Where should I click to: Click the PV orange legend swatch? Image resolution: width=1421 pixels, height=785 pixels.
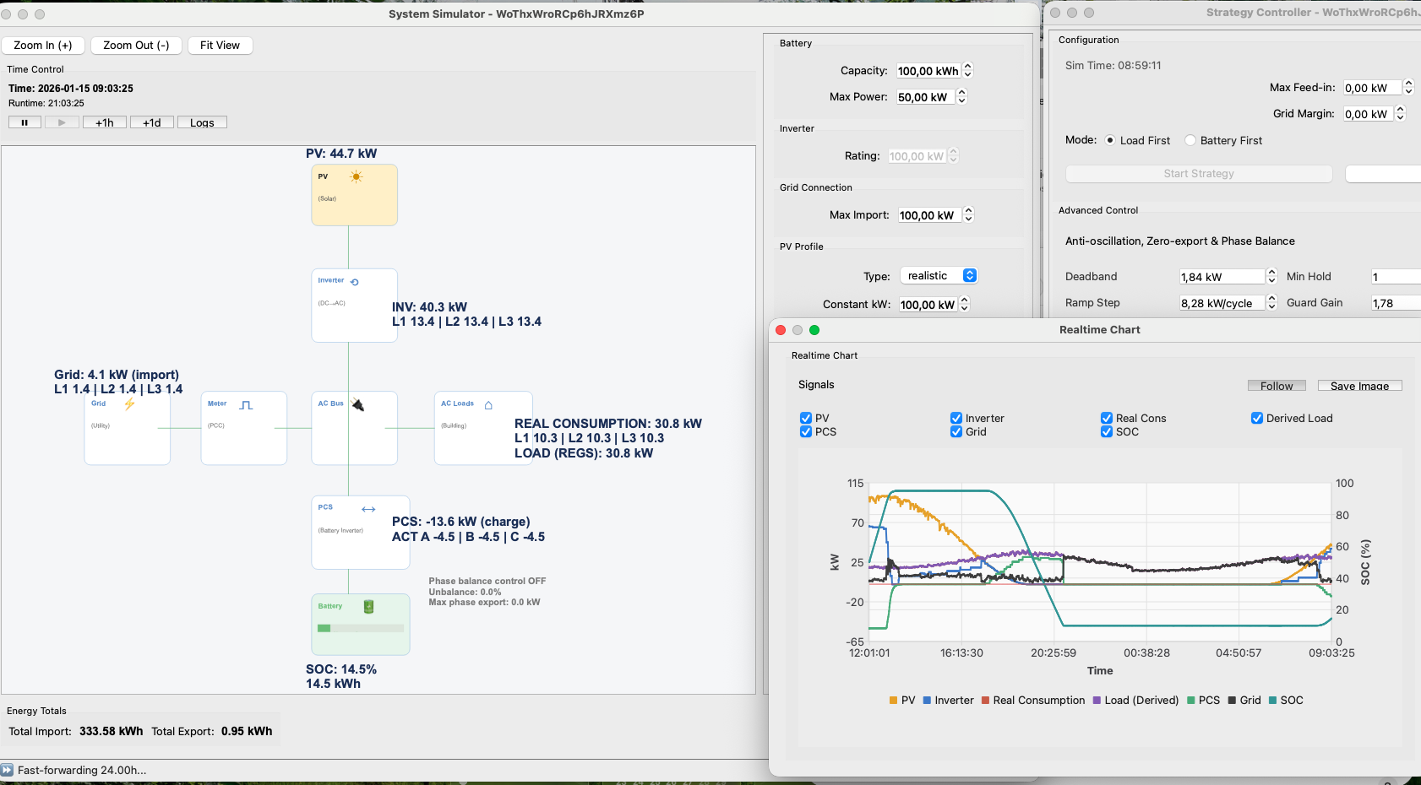pos(894,701)
